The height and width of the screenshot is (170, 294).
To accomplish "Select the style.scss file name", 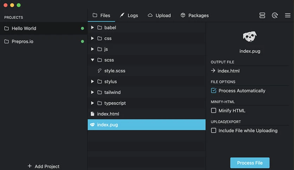I will pyautogui.click(x=115, y=71).
